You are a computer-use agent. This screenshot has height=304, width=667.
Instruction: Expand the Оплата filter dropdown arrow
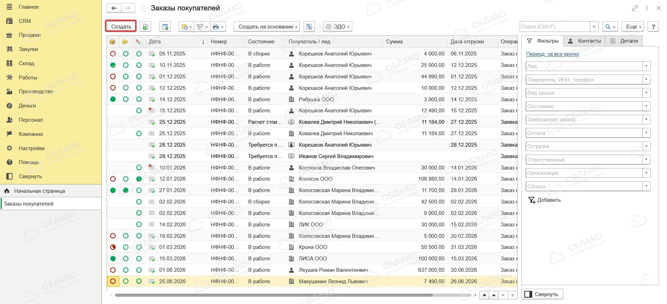pyautogui.click(x=646, y=133)
